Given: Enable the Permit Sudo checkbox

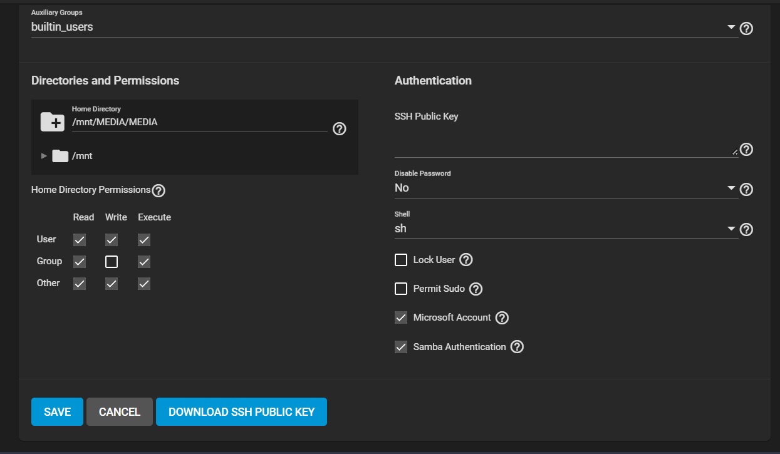Looking at the screenshot, I should [401, 289].
